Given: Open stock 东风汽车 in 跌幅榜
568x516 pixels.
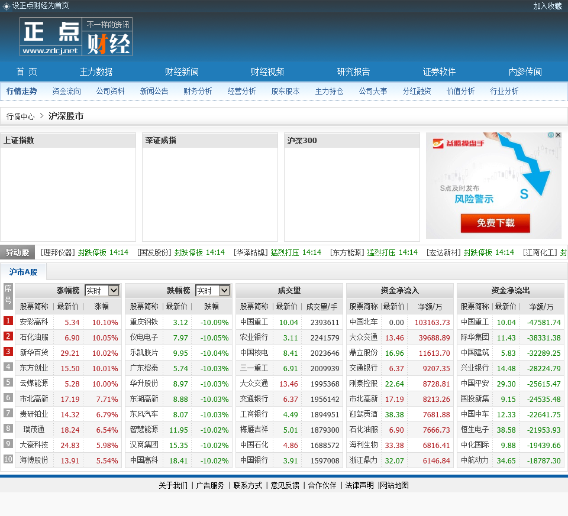Looking at the screenshot, I should tap(144, 414).
